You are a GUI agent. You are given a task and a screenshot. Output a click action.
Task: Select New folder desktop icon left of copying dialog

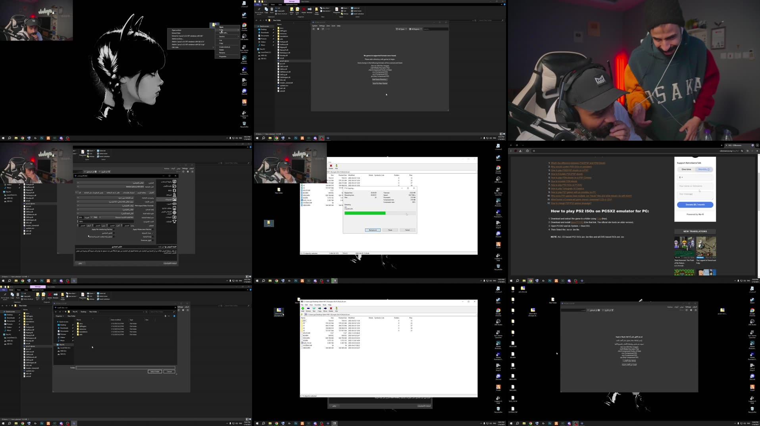[x=279, y=191]
